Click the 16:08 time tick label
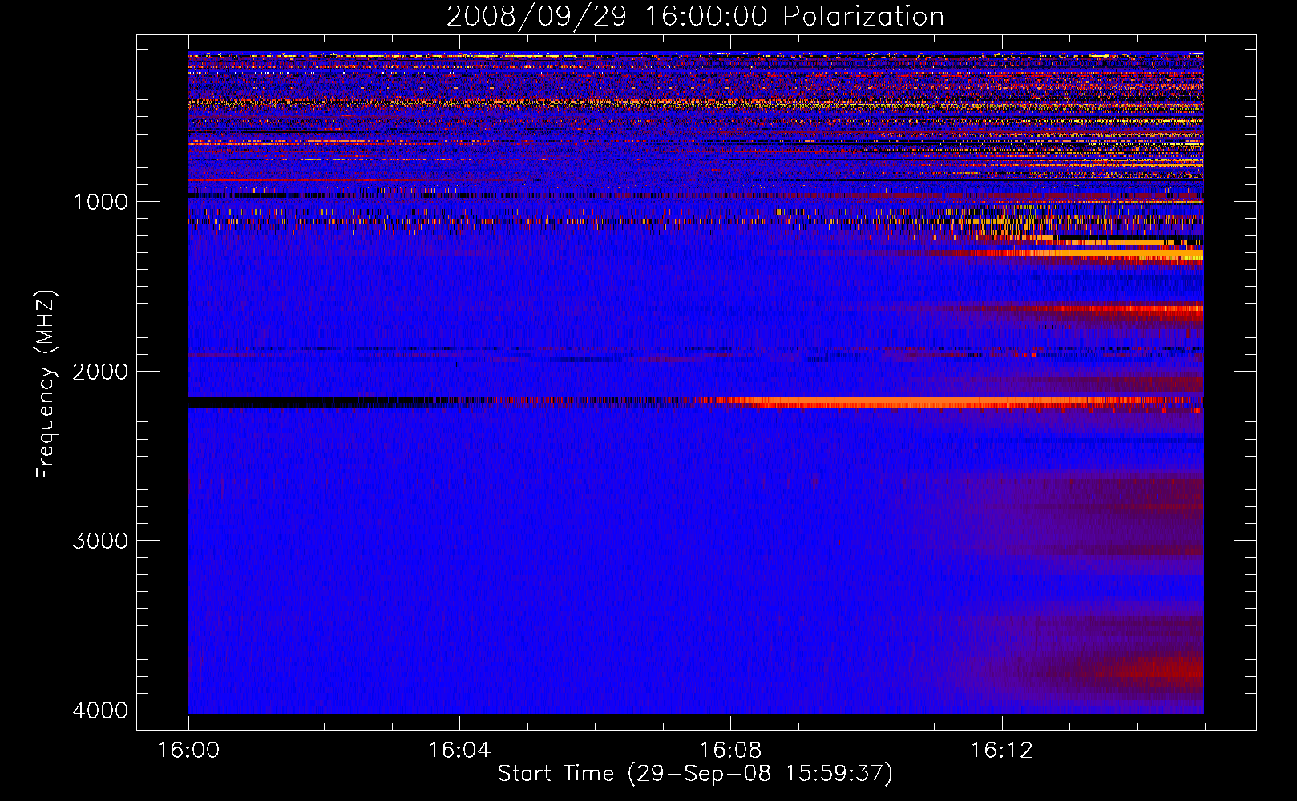The height and width of the screenshot is (801, 1297). coord(730,751)
